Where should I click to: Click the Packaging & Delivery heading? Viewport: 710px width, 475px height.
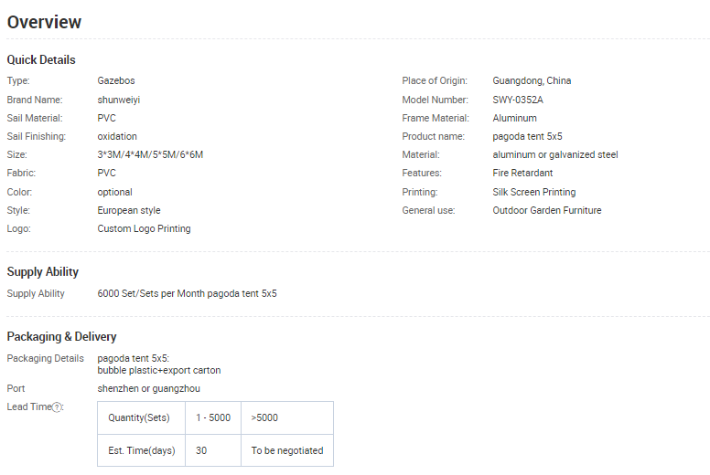click(61, 336)
